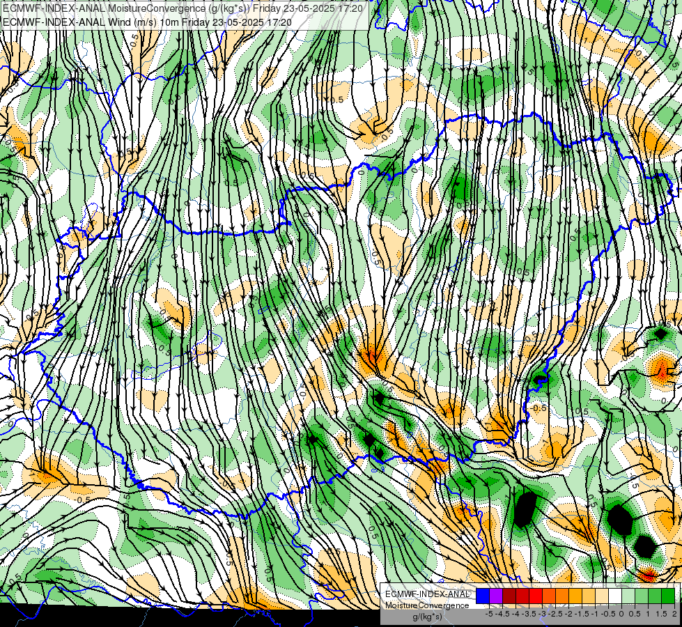
Task: Click the legend label ECMWF-INDEX-ANAL
Action: (x=428, y=594)
